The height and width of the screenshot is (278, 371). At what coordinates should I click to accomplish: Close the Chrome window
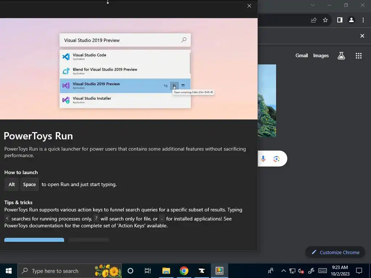(362, 5)
